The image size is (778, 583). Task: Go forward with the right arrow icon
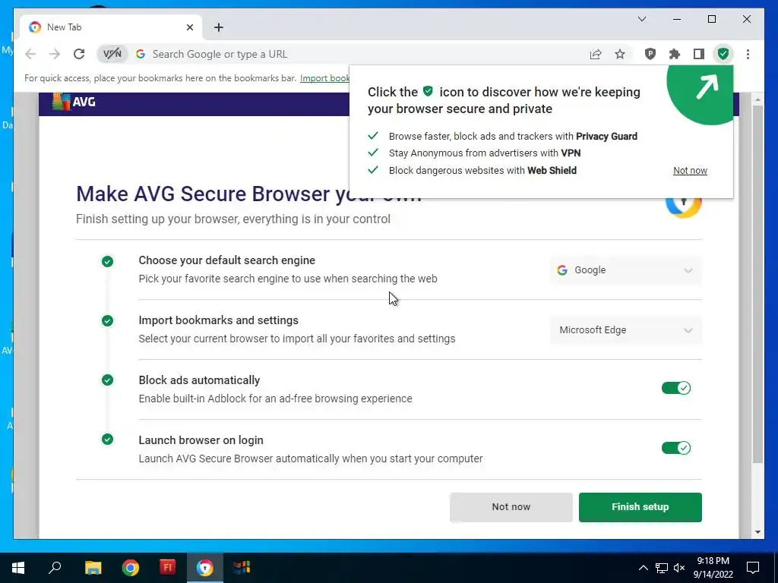point(55,54)
